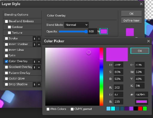This screenshot has width=153, height=118.
Task: Pick the green preset swatch
Action: [x=145, y=109]
